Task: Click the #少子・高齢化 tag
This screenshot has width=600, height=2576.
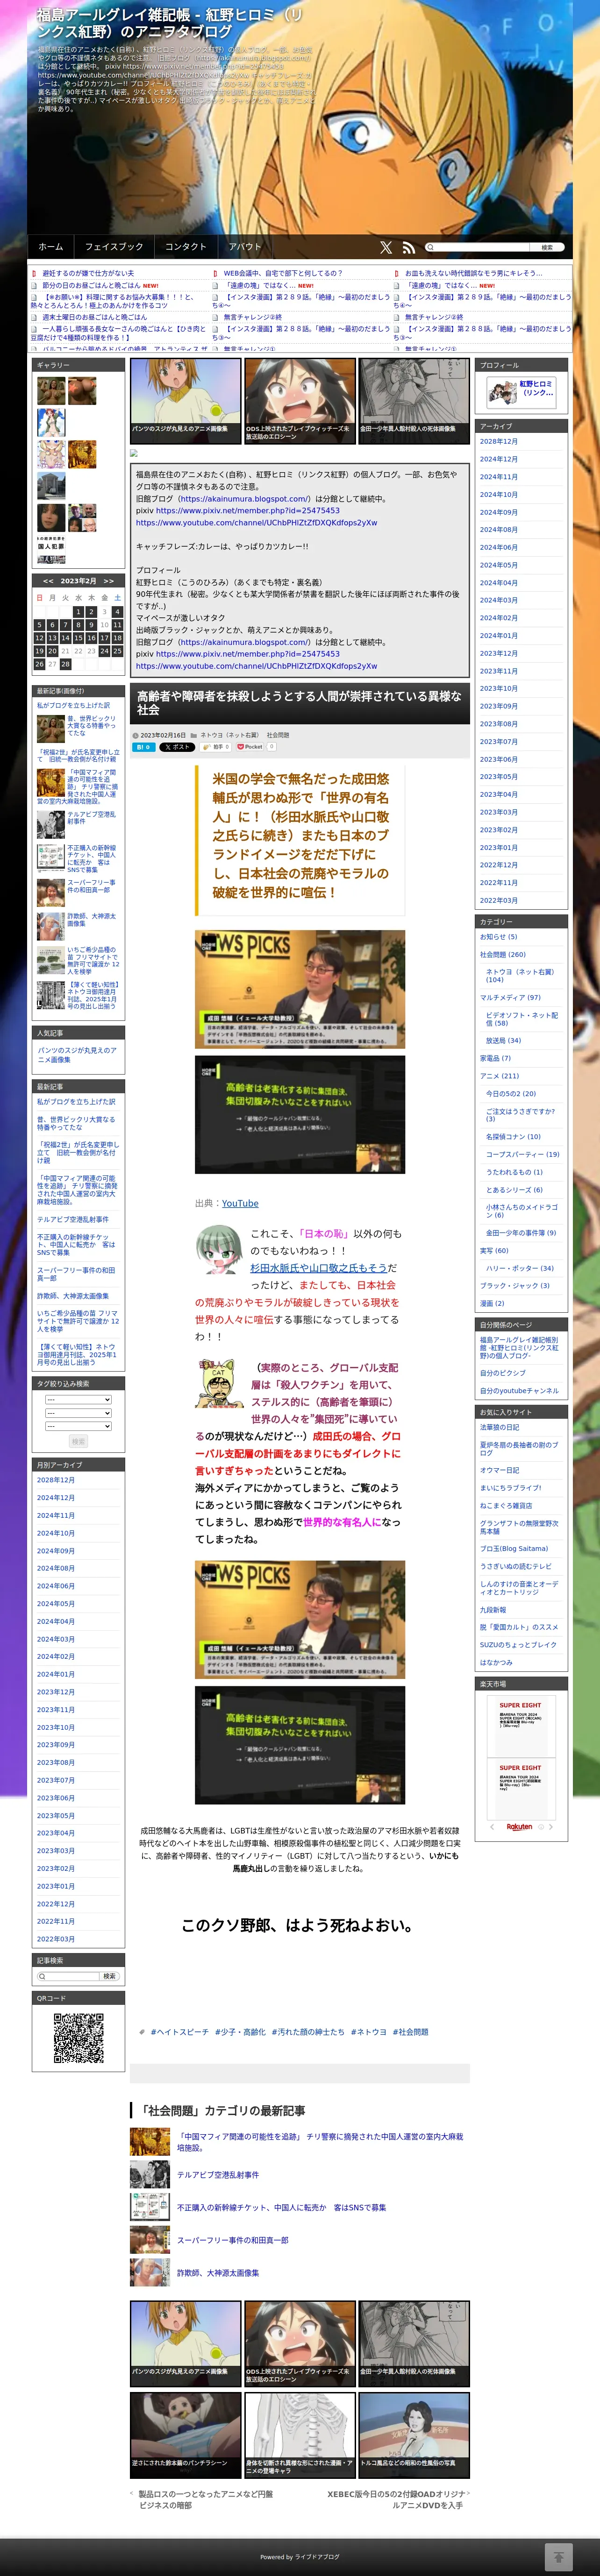Action: click(240, 2032)
